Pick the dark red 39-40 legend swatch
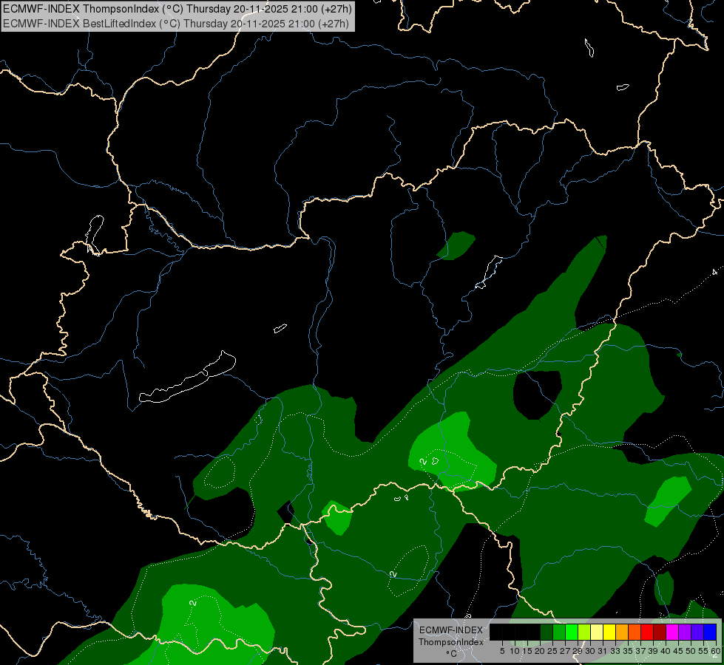The image size is (724, 665). click(x=660, y=632)
